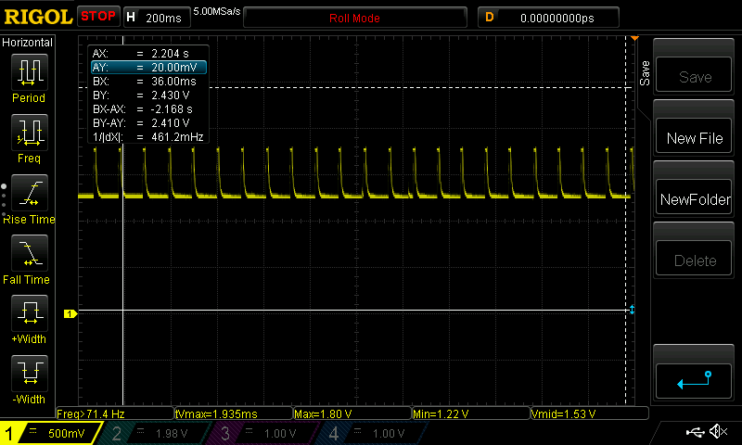742x445 pixels.
Task: Select the -Width measurement icon
Action: coord(30,373)
